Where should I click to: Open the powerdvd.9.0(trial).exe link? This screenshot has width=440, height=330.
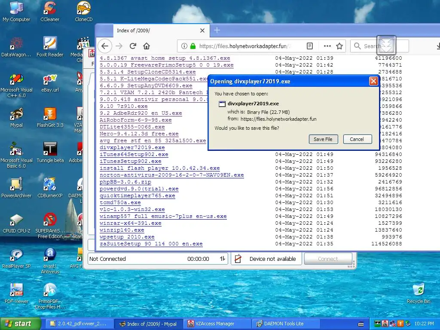pyautogui.click(x=139, y=189)
